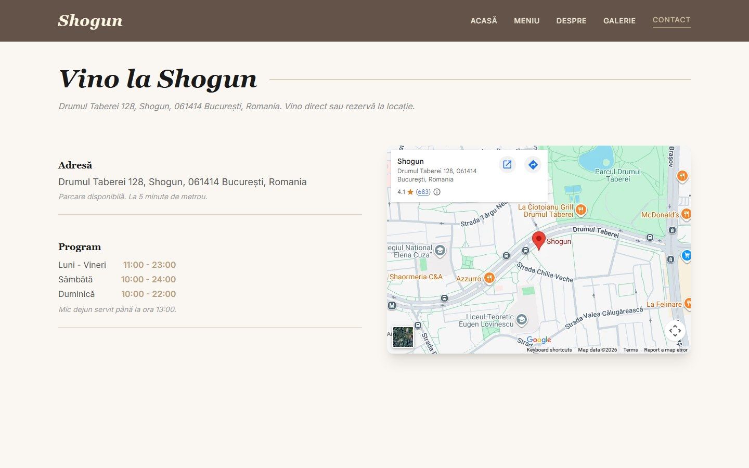Click the Elena Cuza school marker icon

[440, 251]
